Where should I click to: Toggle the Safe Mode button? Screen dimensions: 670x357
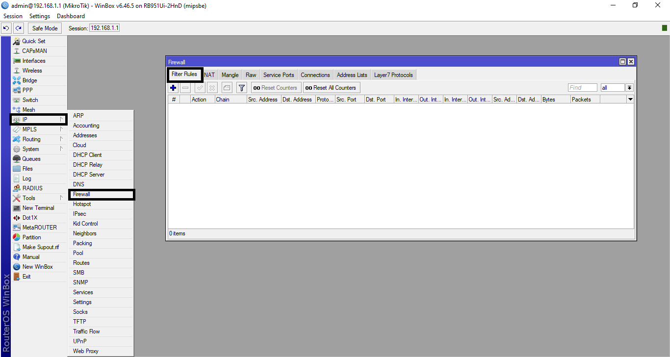pyautogui.click(x=45, y=28)
